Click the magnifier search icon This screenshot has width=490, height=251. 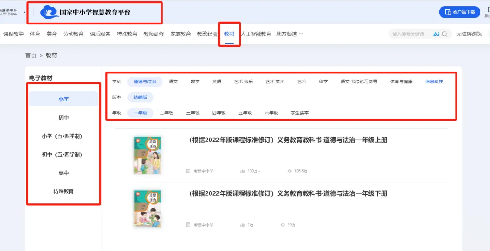click(x=445, y=34)
